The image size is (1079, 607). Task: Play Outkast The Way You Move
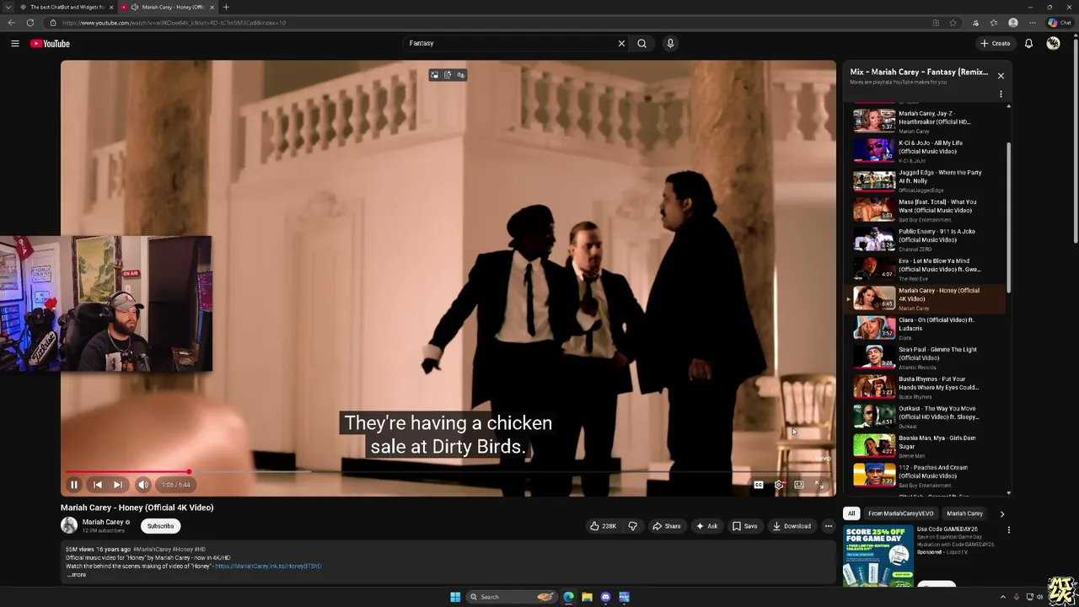click(x=926, y=416)
